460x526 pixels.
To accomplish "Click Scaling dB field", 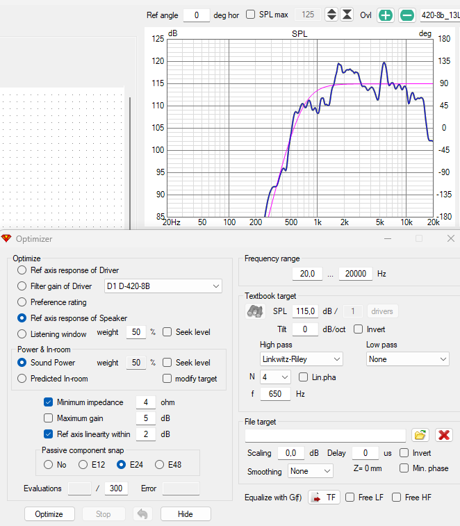I will click(291, 453).
